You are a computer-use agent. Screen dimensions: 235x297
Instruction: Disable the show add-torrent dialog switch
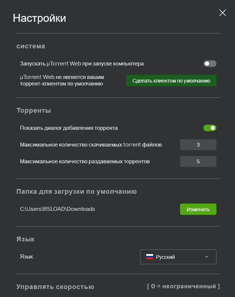[x=210, y=128]
